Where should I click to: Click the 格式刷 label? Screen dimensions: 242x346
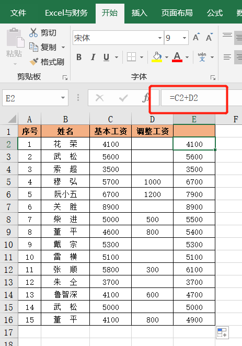click(52, 62)
